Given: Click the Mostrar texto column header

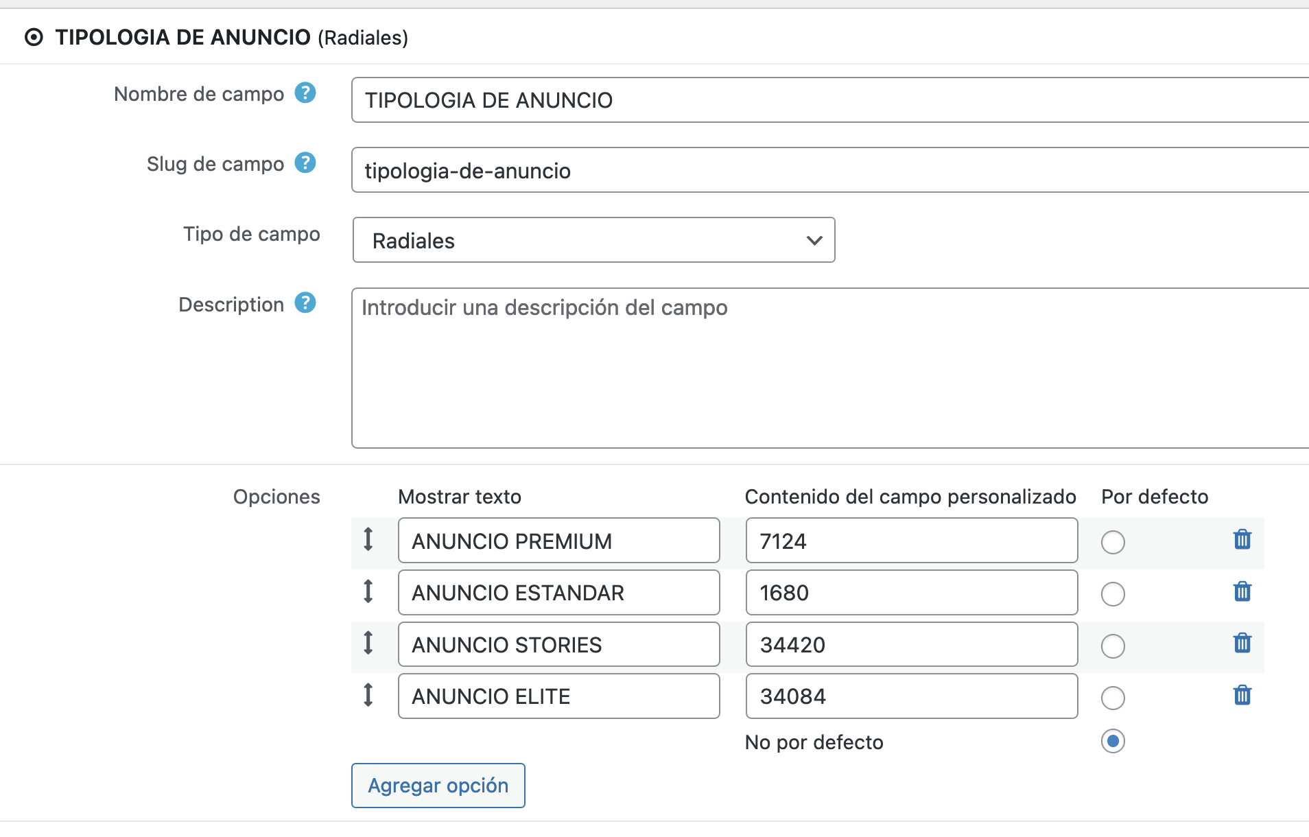Looking at the screenshot, I should tap(460, 497).
